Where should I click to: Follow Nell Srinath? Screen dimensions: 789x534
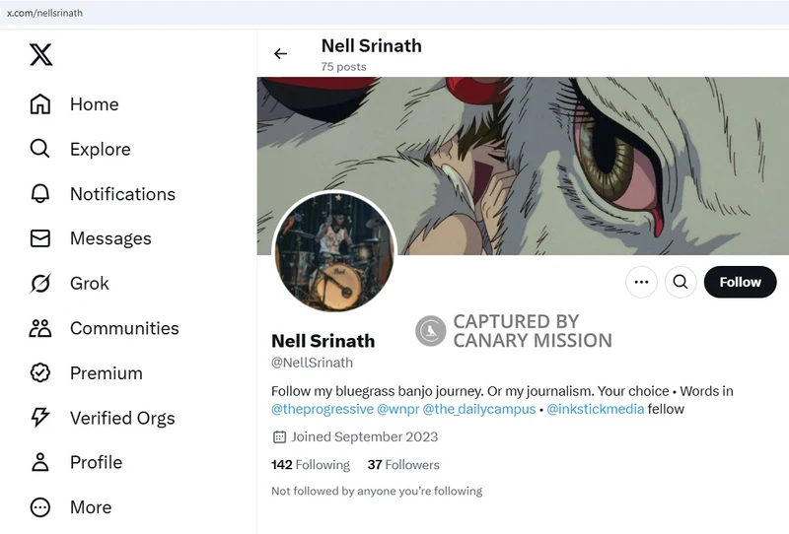coord(740,282)
